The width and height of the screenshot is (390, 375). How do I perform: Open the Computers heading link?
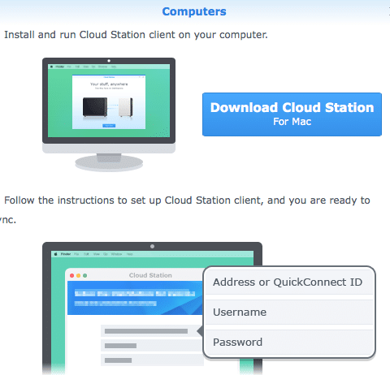point(194,11)
